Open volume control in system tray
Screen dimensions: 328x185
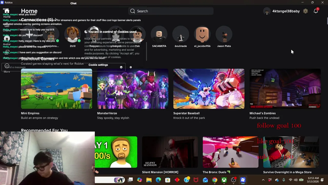pyautogui.click(x=296, y=180)
